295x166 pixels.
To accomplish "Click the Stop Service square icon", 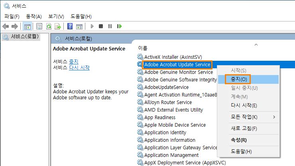I will point(101,26).
